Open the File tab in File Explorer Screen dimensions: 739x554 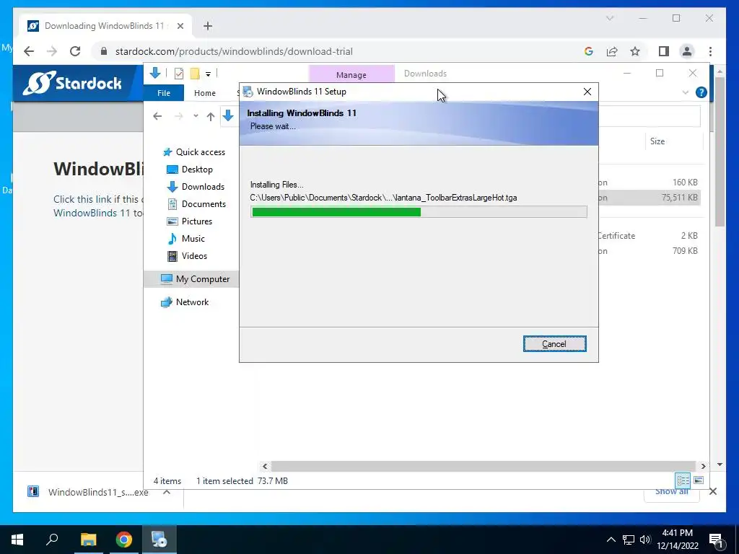point(164,93)
